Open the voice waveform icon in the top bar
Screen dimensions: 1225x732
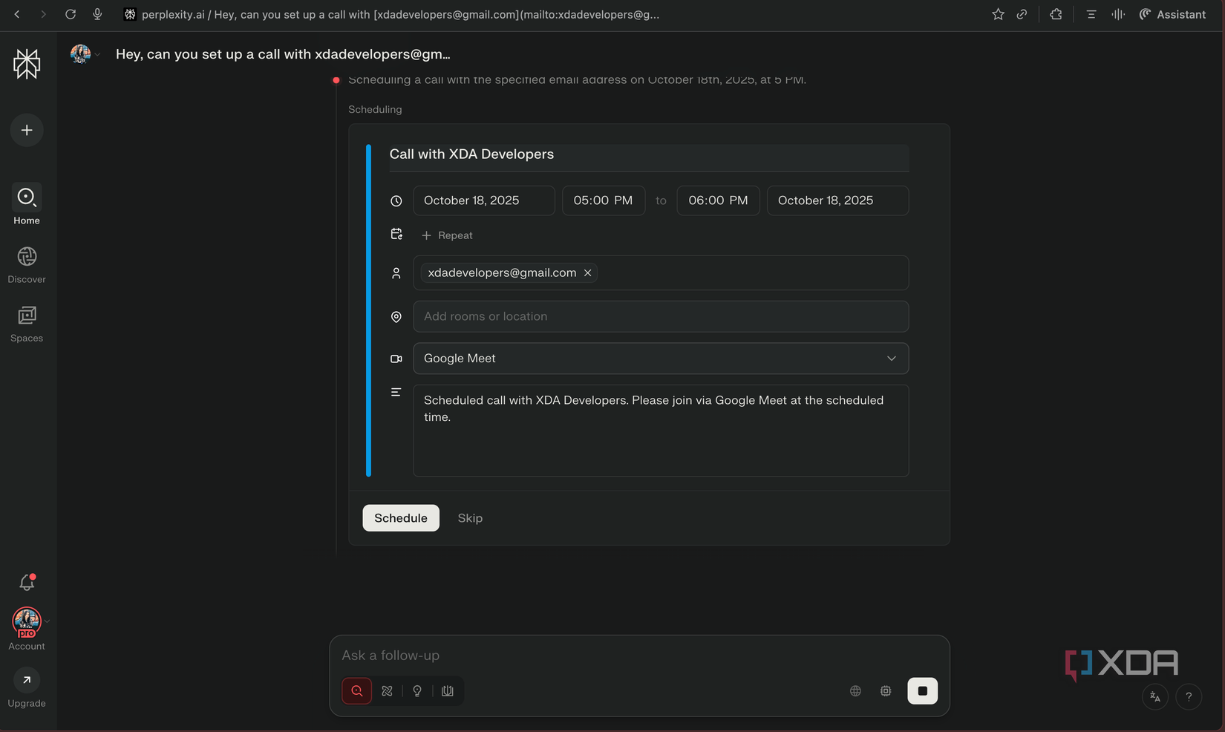point(1118,14)
